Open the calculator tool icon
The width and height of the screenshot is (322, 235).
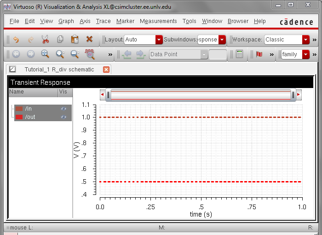[x=239, y=54]
